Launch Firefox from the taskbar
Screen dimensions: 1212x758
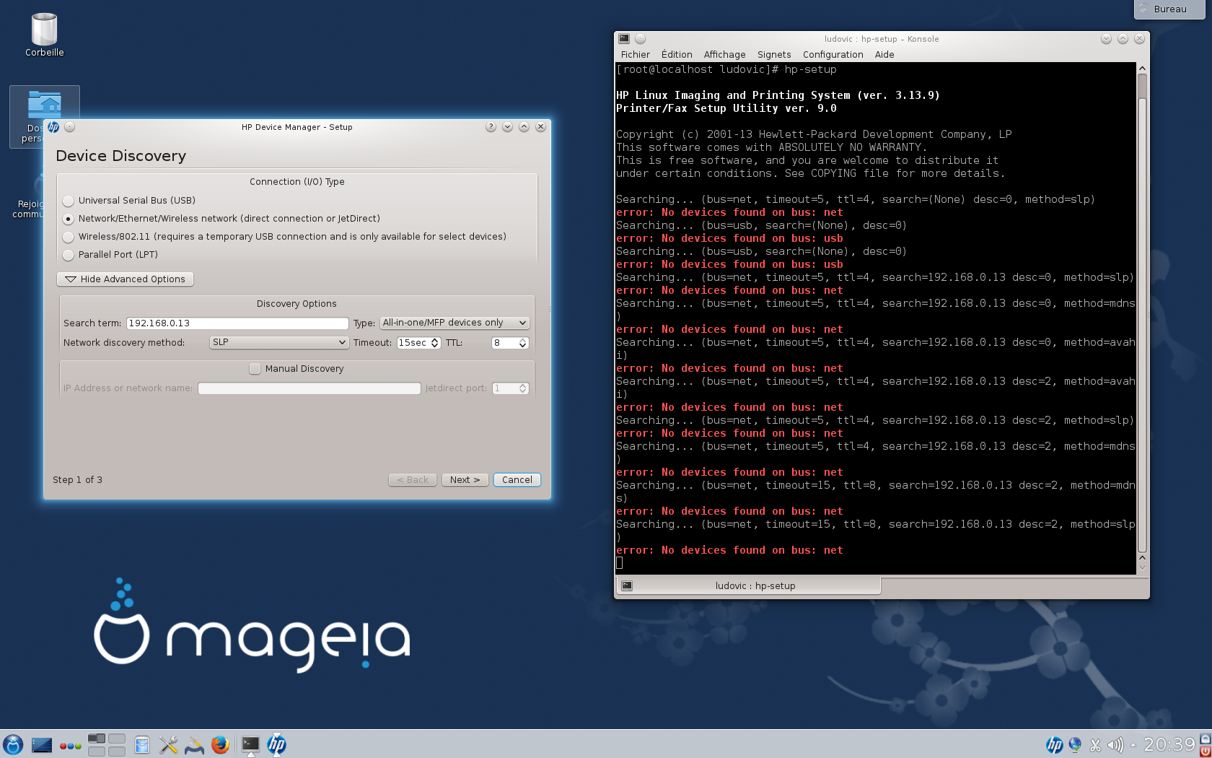[220, 744]
